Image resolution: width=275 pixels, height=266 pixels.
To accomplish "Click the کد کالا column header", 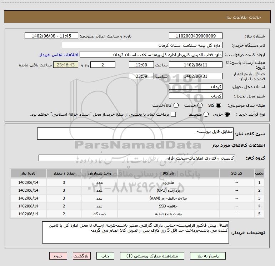I will [236, 173].
